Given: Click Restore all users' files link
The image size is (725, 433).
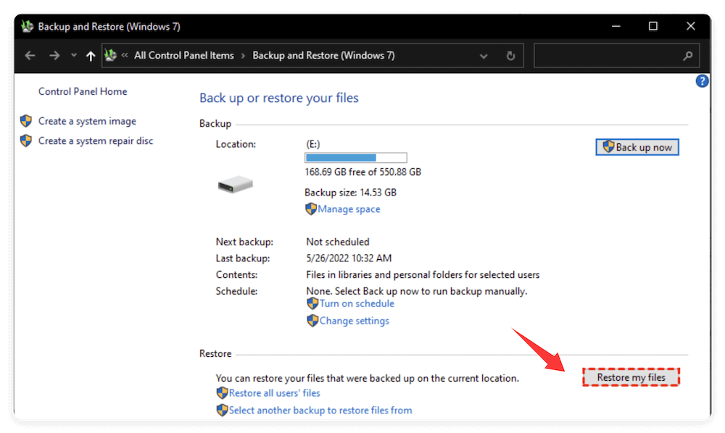Looking at the screenshot, I should (x=273, y=392).
